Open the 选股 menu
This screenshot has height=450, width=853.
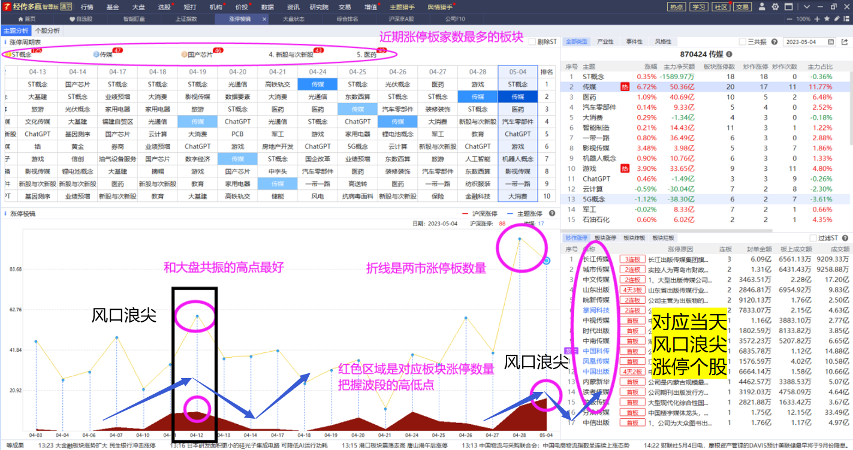click(x=164, y=7)
